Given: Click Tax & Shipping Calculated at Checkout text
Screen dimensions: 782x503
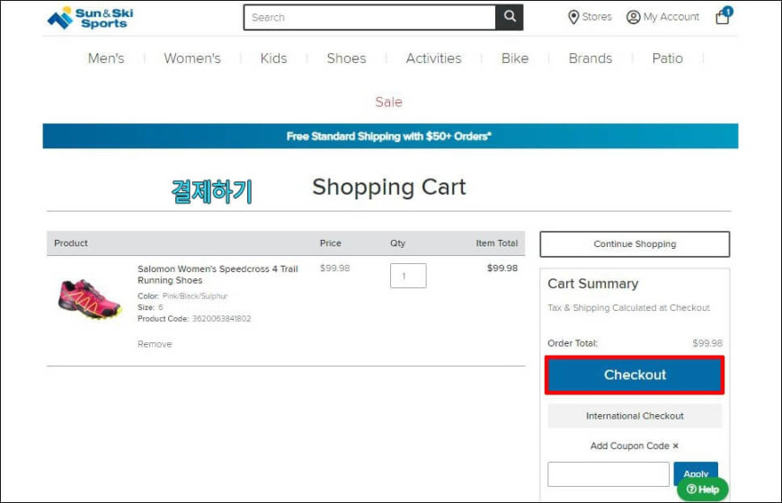Looking at the screenshot, I should tap(628, 307).
